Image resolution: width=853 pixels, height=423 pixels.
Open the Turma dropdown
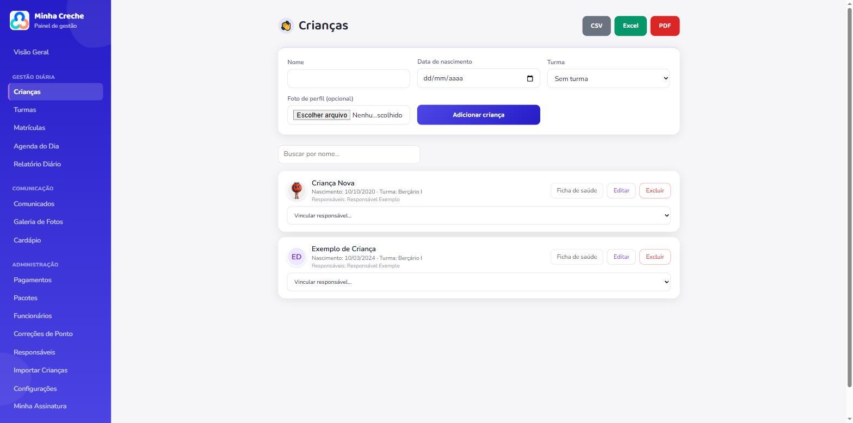609,78
